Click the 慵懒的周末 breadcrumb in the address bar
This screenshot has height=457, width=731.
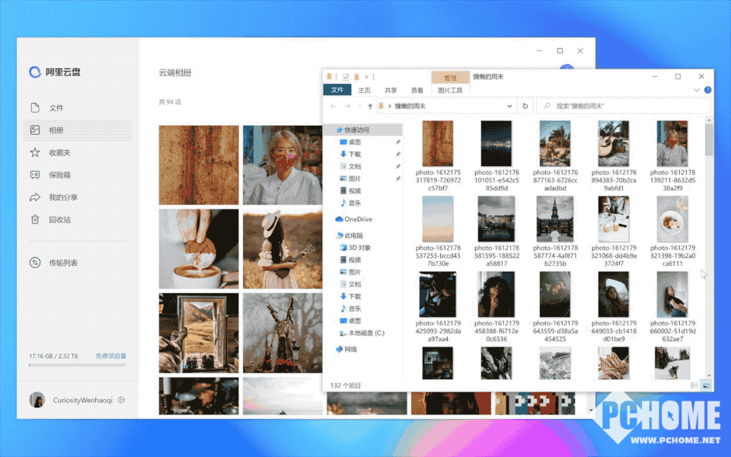[410, 106]
